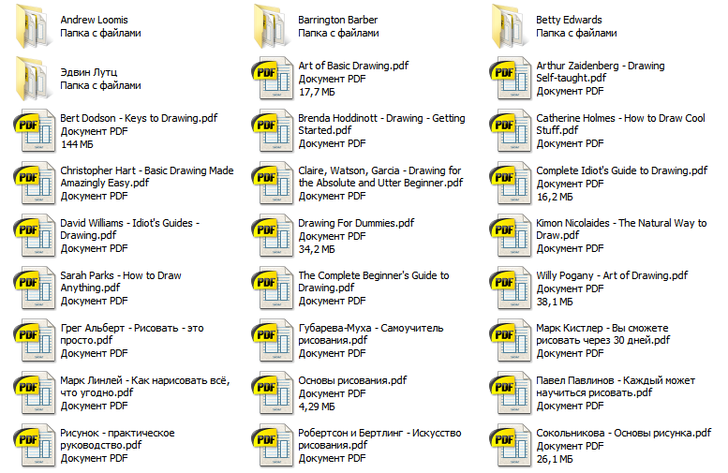The width and height of the screenshot is (728, 473).
Task: Click PDF icon of Brenda Hoddinott Getting Started
Action: click(x=274, y=130)
